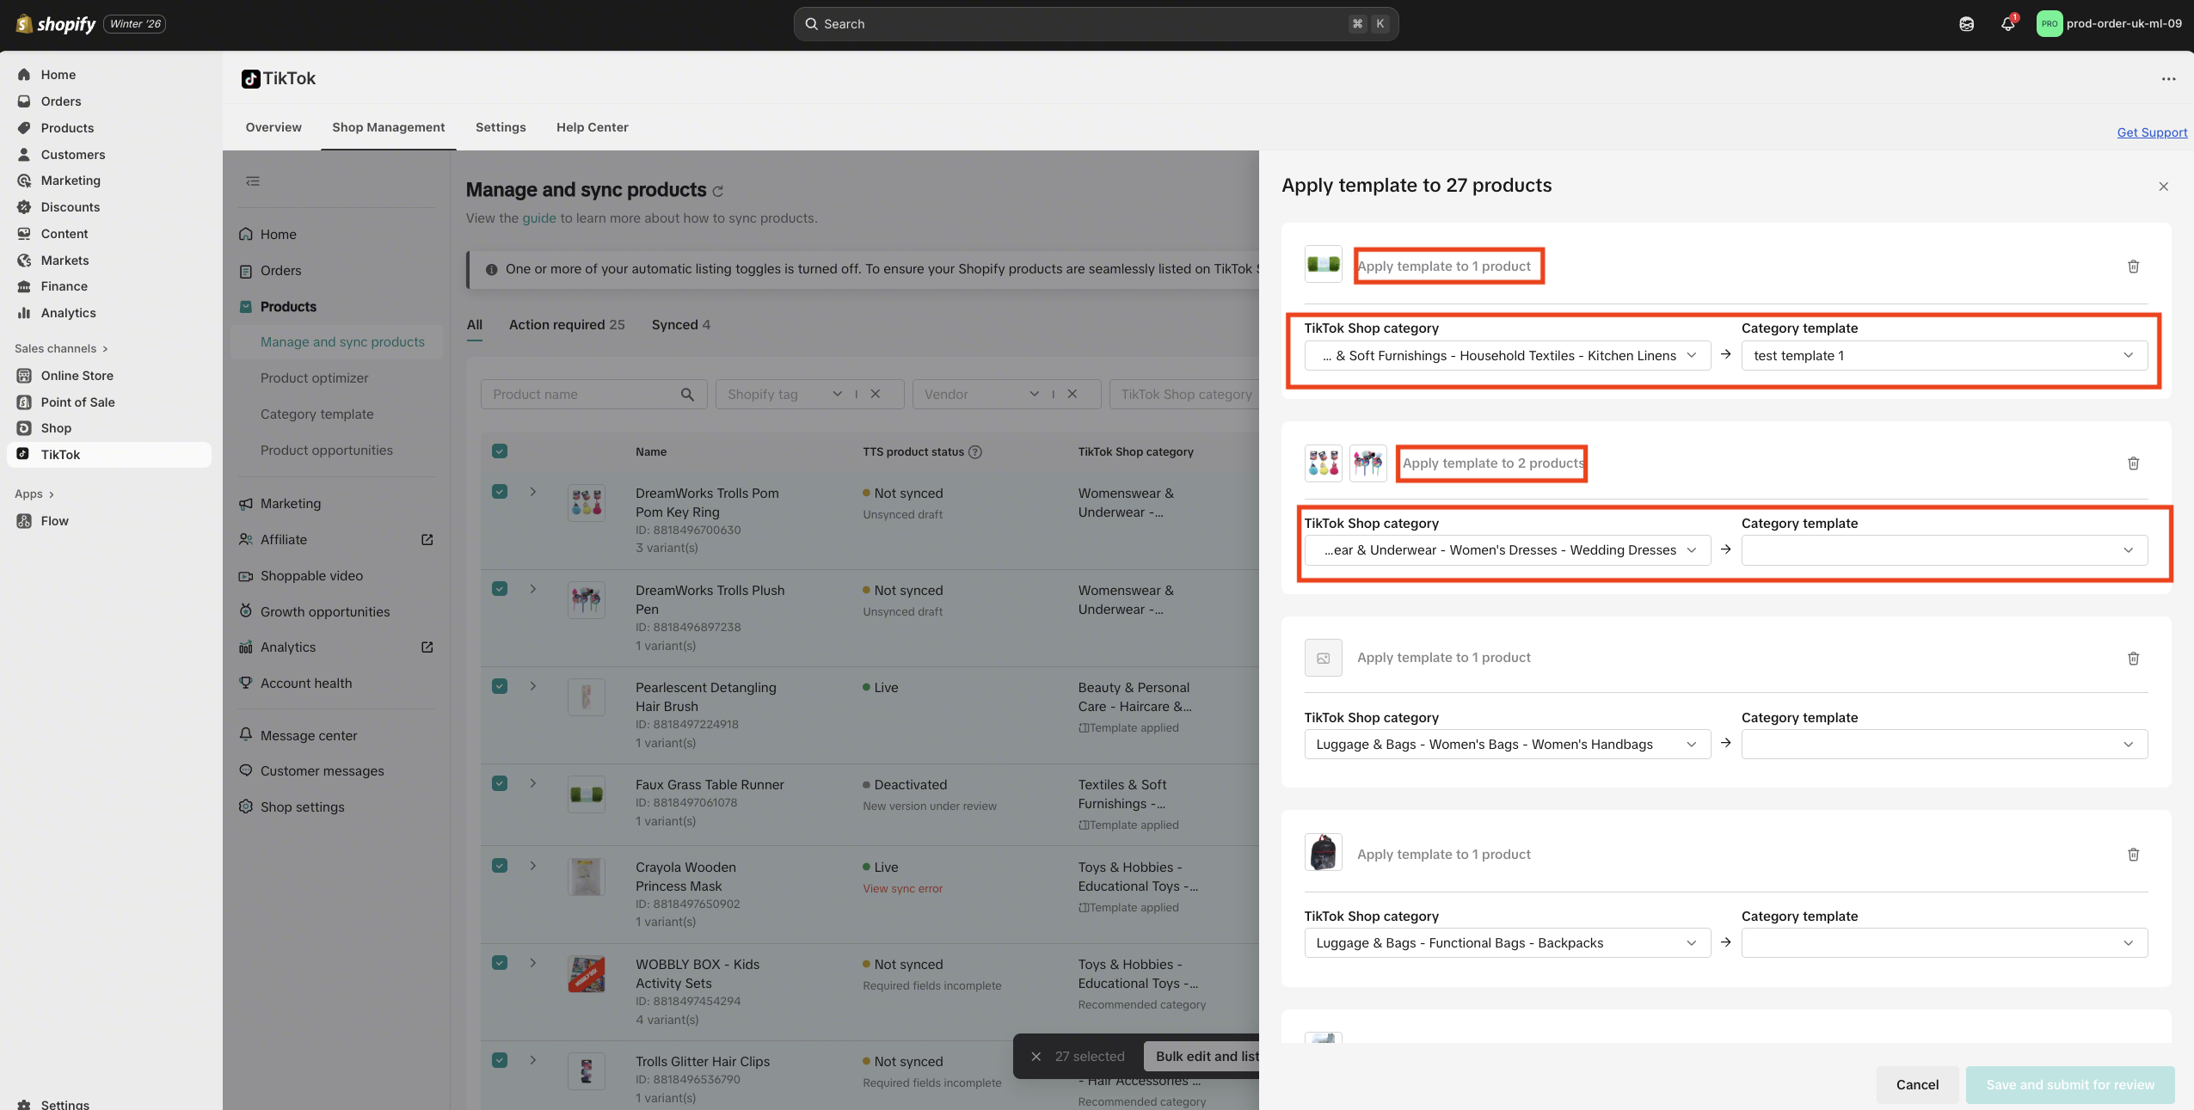Click the Cancel button
The width and height of the screenshot is (2194, 1110).
(x=1917, y=1085)
